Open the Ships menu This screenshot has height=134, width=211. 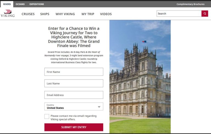pos(45,14)
